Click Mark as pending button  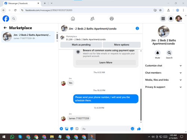[x=81, y=45]
